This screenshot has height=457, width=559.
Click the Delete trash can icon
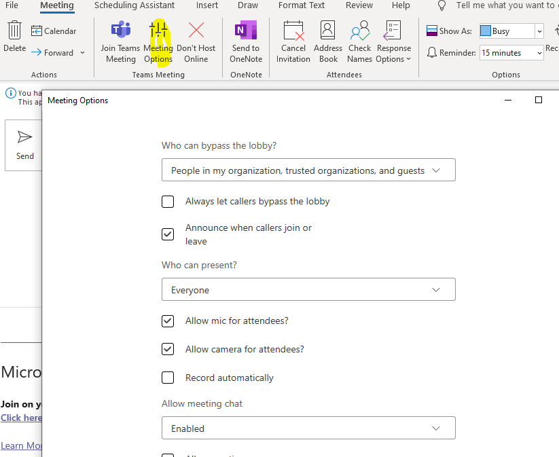[x=15, y=30]
